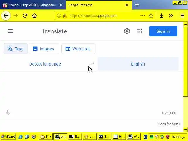
Task: Go to the browser home page
Action: pyautogui.click(x=34, y=16)
